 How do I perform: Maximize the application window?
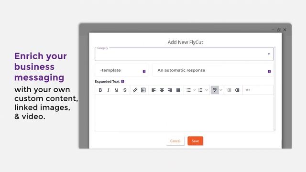coord(279,30)
